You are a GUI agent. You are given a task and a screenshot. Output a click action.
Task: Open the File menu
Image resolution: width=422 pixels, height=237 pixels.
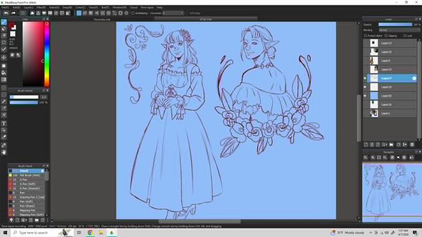click(x=5, y=7)
